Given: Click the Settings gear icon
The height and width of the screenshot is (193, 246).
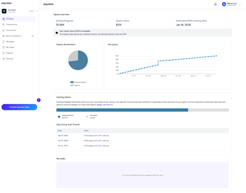Looking at the screenshot, I should 4,59.
